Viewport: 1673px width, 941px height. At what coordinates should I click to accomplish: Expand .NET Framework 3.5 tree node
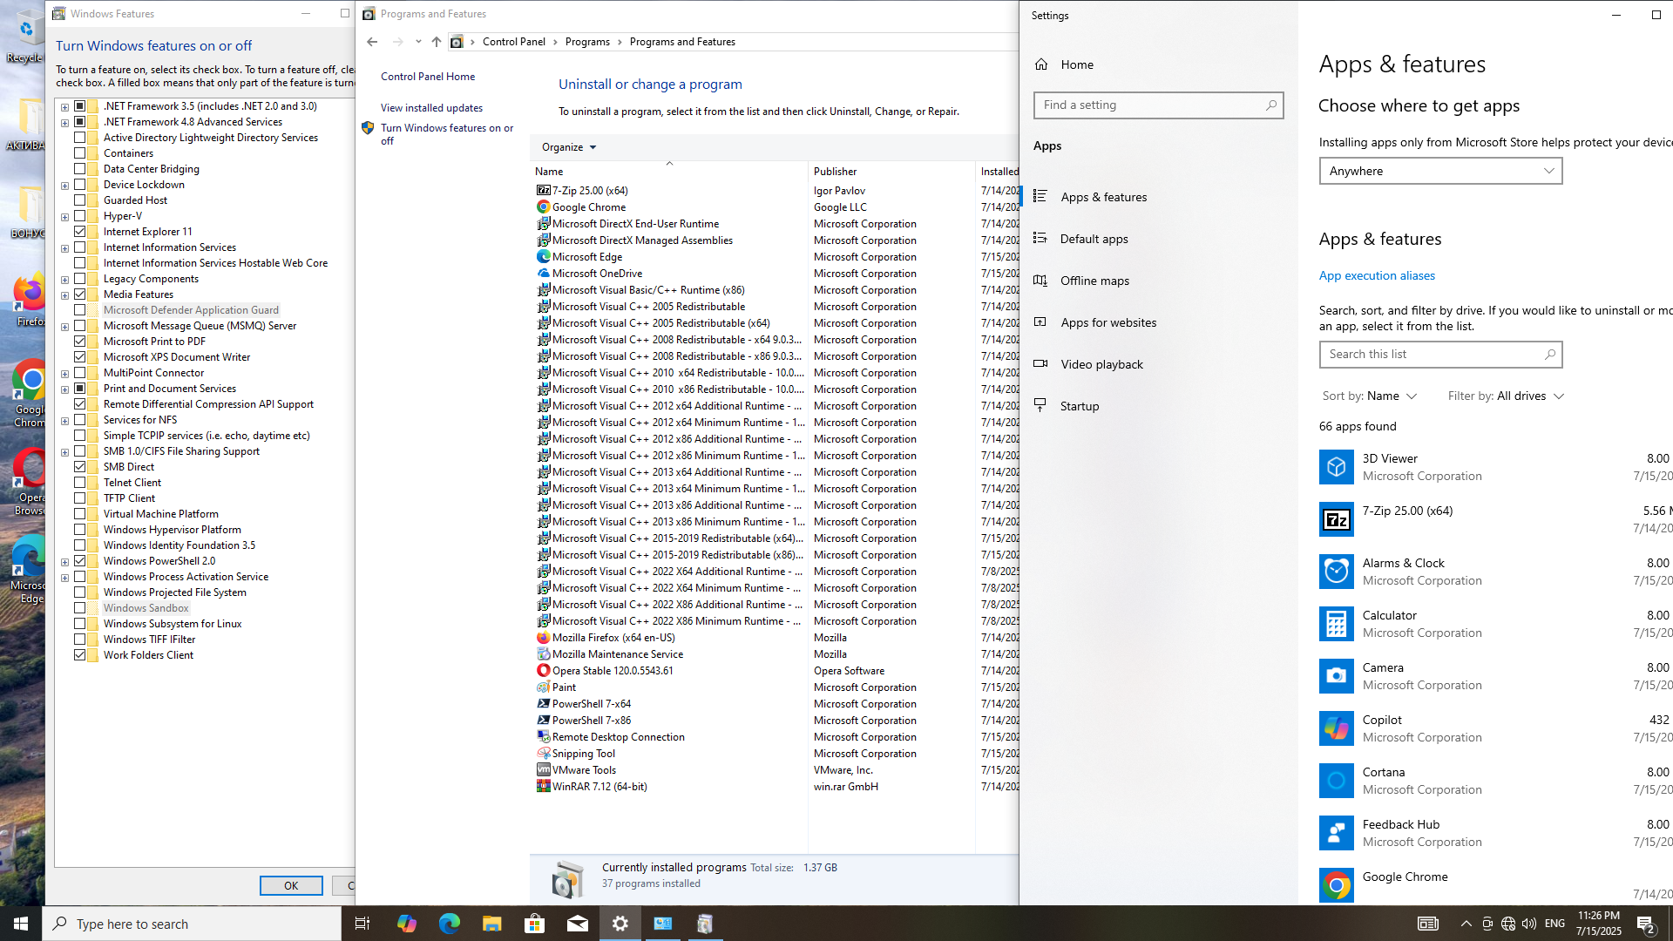(x=64, y=107)
